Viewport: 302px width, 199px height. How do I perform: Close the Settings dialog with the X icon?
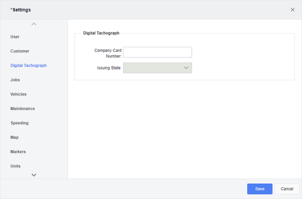pos(292,10)
